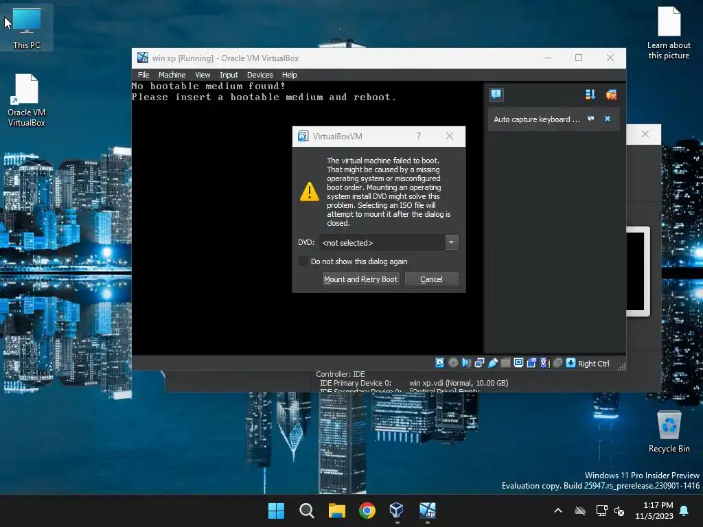Click the network adapters status icon
The height and width of the screenshot is (527, 703).
(479, 363)
